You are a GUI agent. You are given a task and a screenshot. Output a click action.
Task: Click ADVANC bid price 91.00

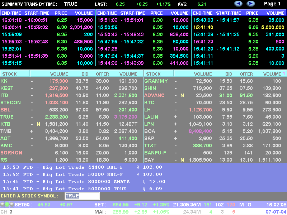tap(226, 95)
